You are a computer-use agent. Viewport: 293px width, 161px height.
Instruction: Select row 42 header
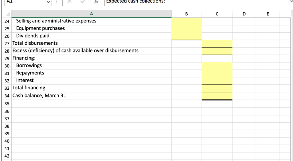pos(7,156)
